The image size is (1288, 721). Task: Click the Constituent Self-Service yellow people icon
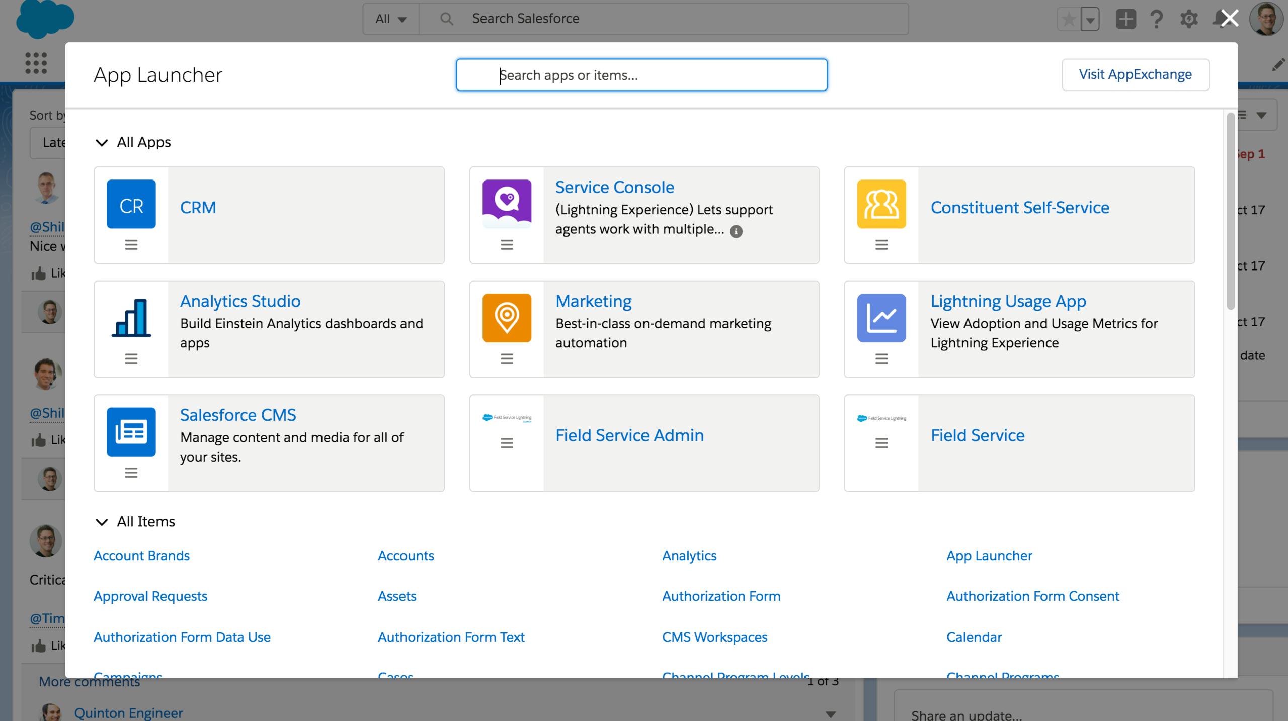point(881,204)
